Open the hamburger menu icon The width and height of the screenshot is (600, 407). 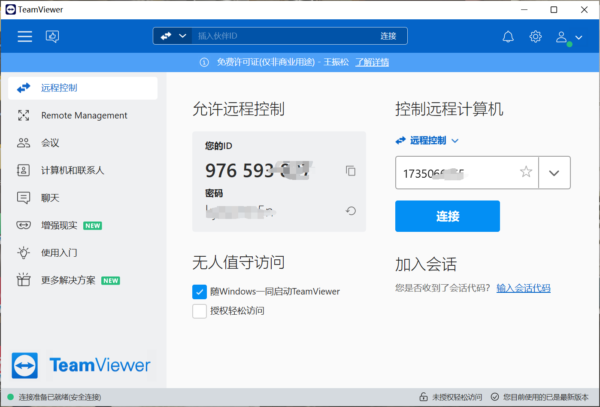25,36
